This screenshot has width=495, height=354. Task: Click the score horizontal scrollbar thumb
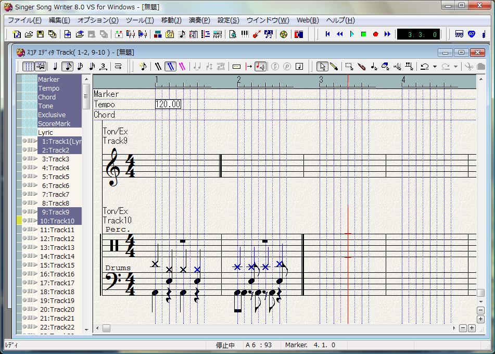pos(106,328)
